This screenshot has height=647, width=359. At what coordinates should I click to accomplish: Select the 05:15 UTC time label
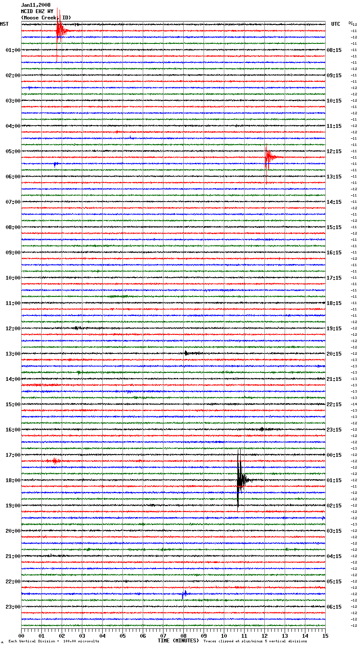point(334,582)
